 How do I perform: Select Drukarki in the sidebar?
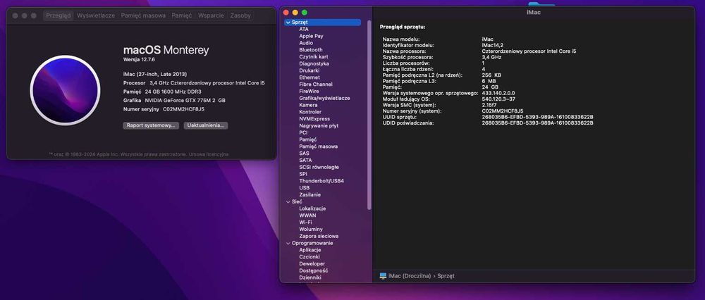309,70
